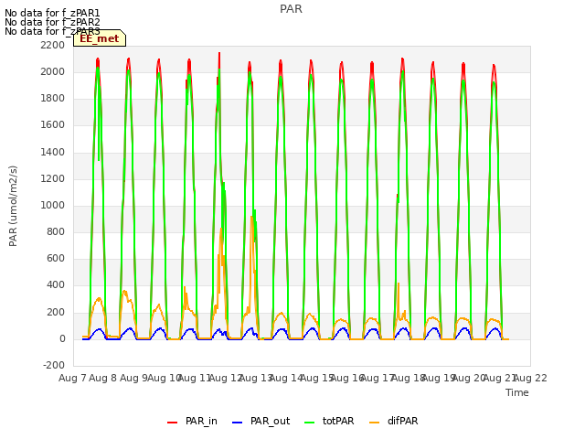Viewport: 585px width, 439px height.
Task: Click the PAR chart title
Action: [291, 9]
